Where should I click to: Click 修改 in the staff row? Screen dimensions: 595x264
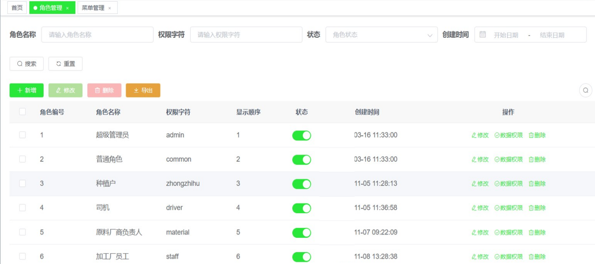(x=480, y=257)
